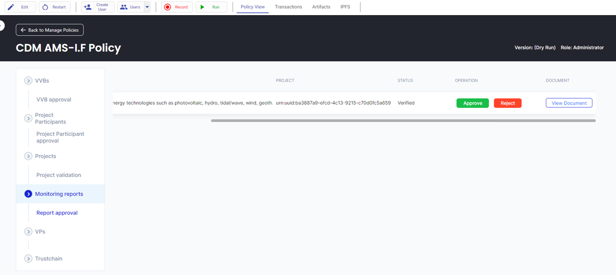Click the Users group icon

pos(124,7)
